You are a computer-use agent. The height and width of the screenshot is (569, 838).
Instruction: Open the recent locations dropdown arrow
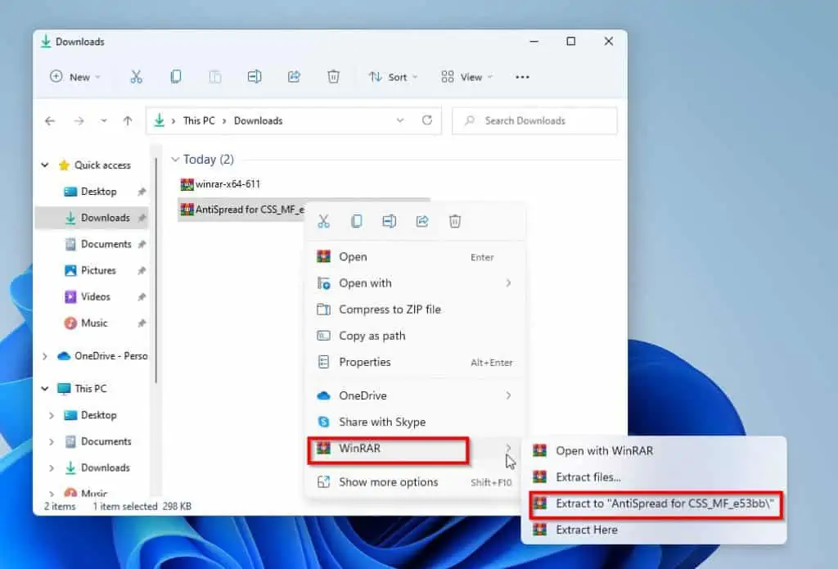[104, 121]
